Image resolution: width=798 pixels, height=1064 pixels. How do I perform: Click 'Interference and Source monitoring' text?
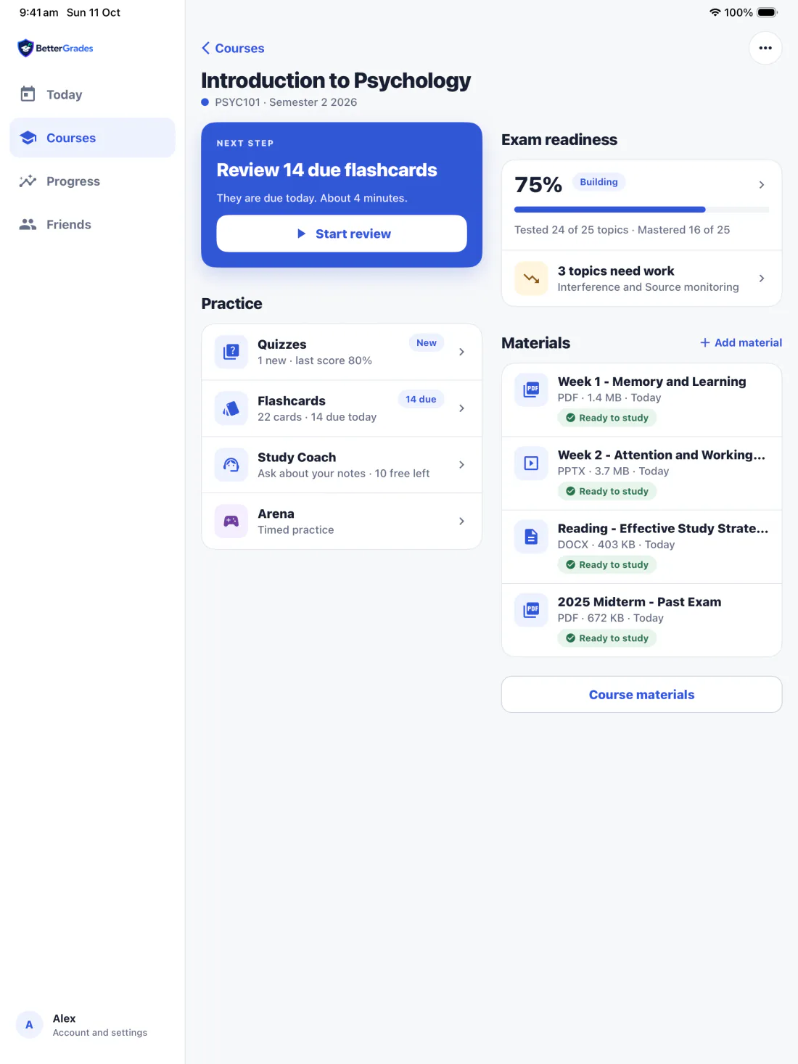(648, 287)
